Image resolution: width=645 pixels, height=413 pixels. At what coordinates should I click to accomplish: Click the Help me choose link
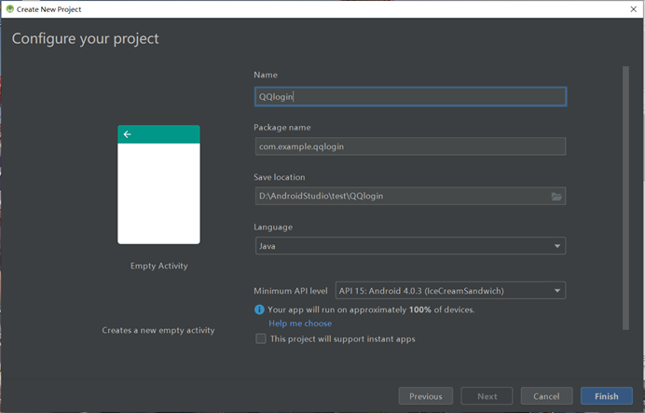(x=300, y=324)
